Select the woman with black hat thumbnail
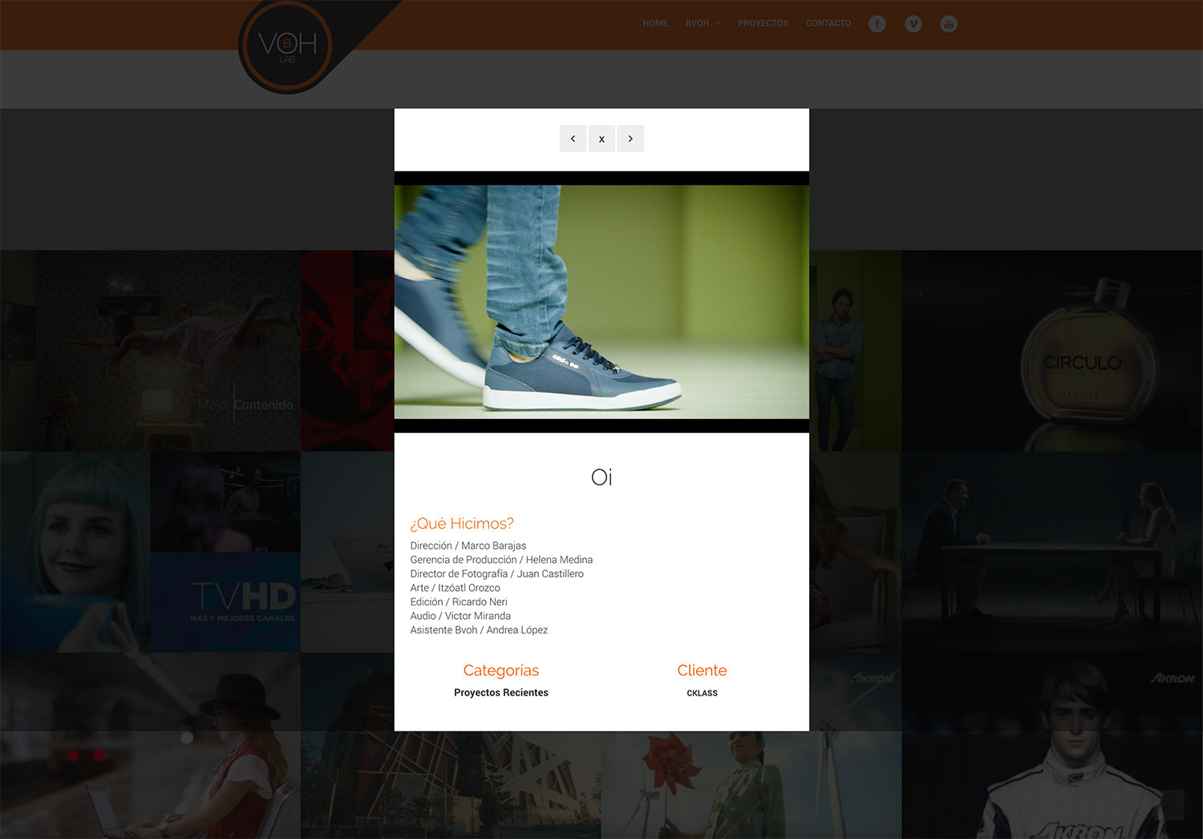The height and width of the screenshot is (839, 1203). click(x=150, y=746)
